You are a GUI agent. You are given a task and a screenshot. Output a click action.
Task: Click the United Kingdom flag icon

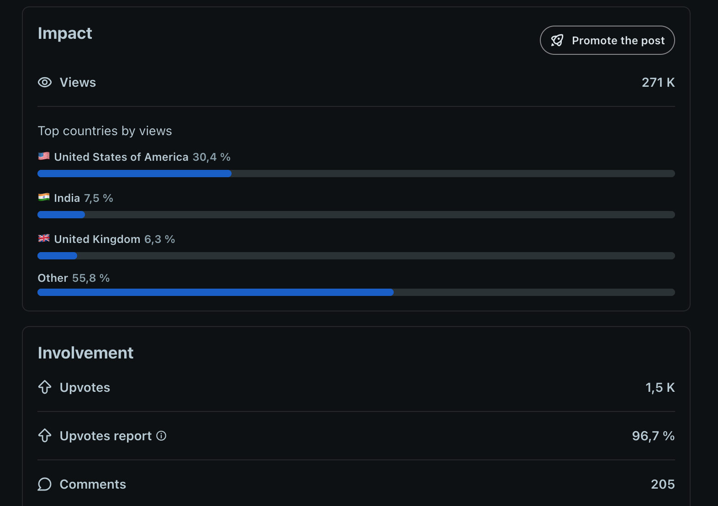[x=44, y=238]
